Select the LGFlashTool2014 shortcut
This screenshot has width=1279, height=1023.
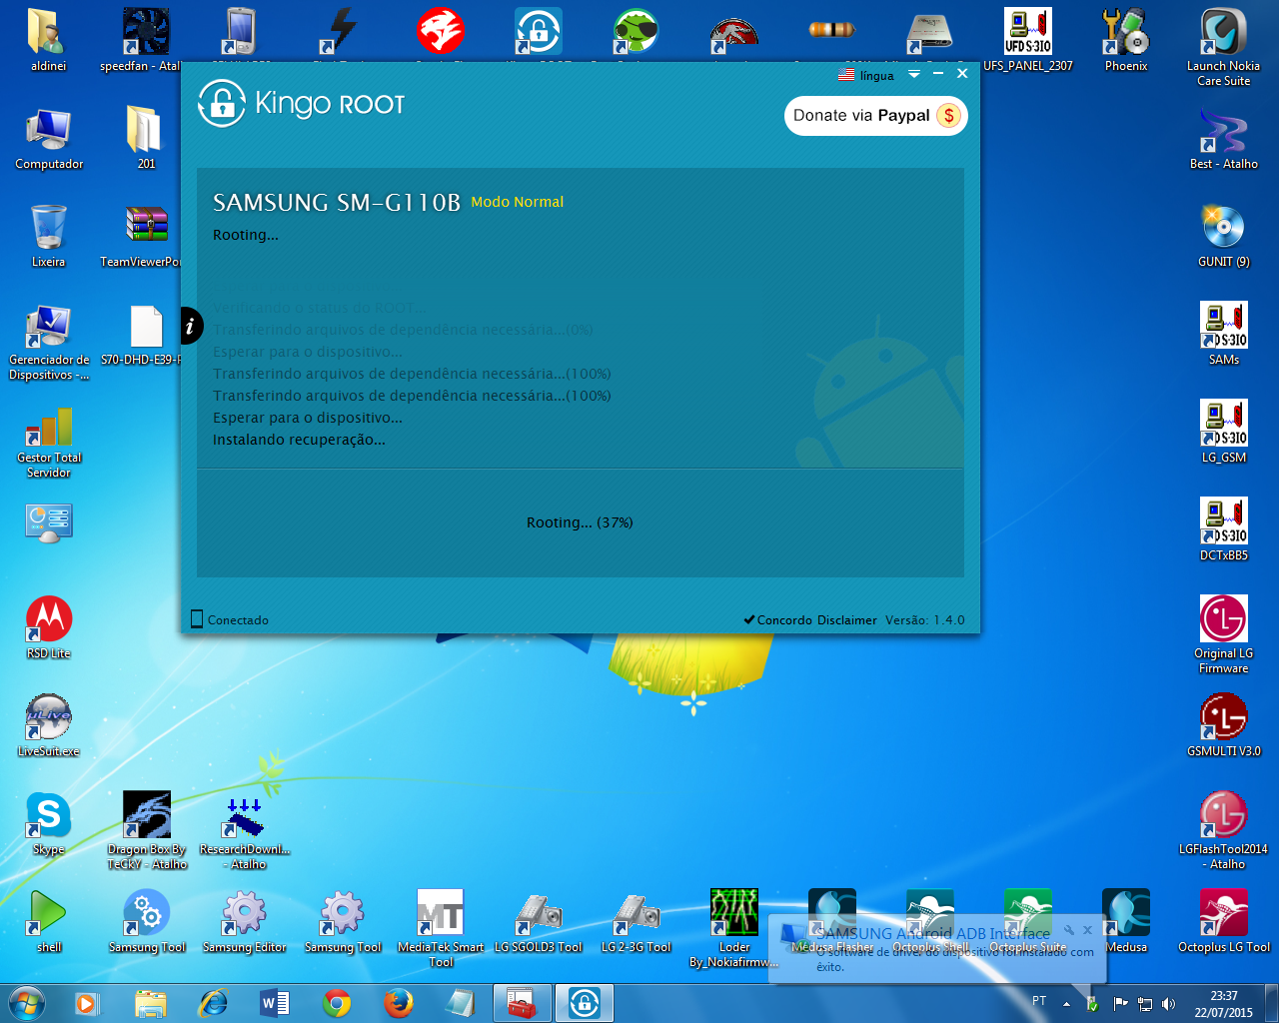(1224, 831)
